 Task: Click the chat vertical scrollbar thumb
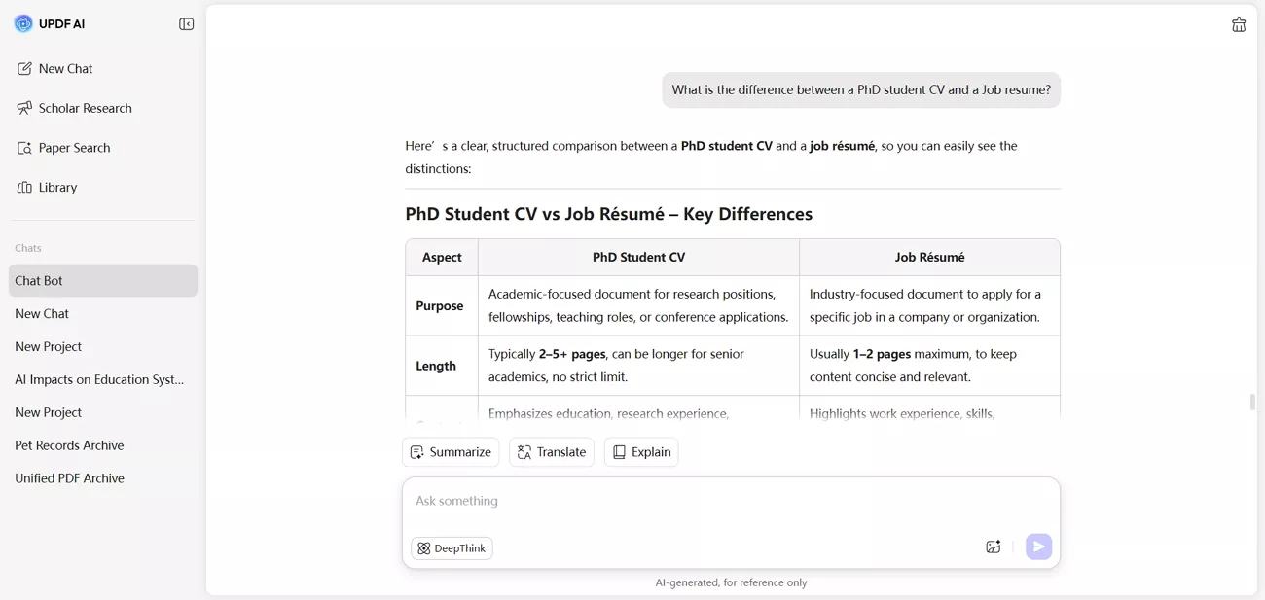1252,402
